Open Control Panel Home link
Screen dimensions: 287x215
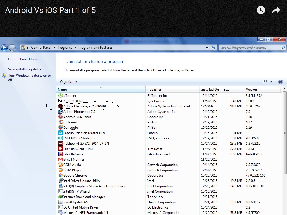(x=23, y=59)
